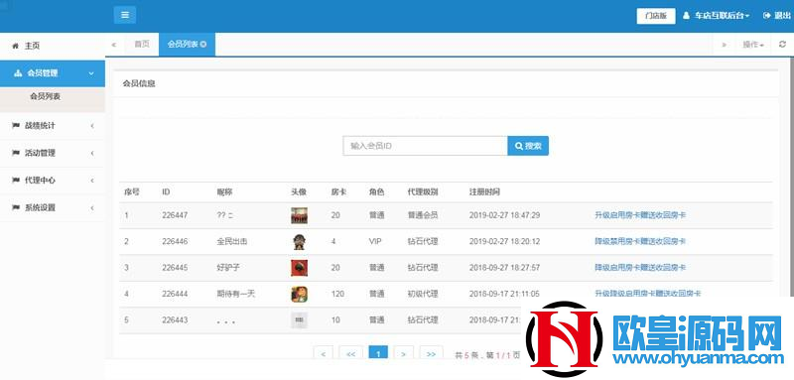Click 收回房卡 for member 226447
This screenshot has height=380, width=794.
click(671, 215)
